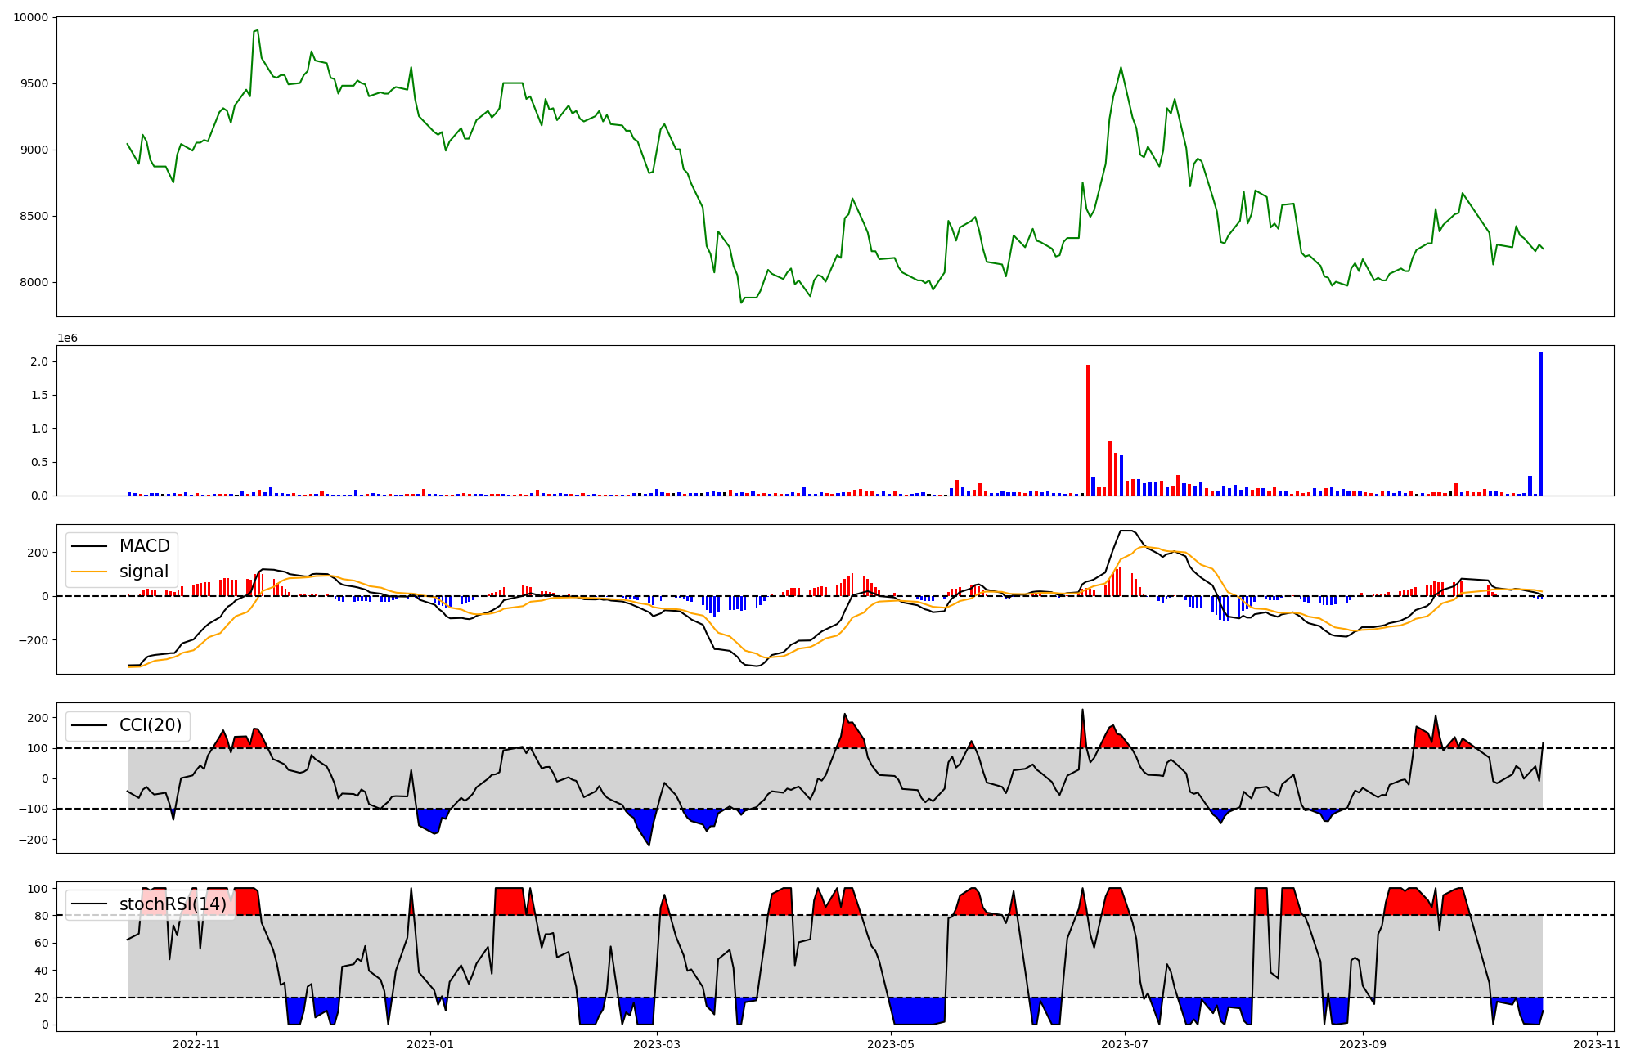Click the 2023-05 date tick label

click(891, 1044)
